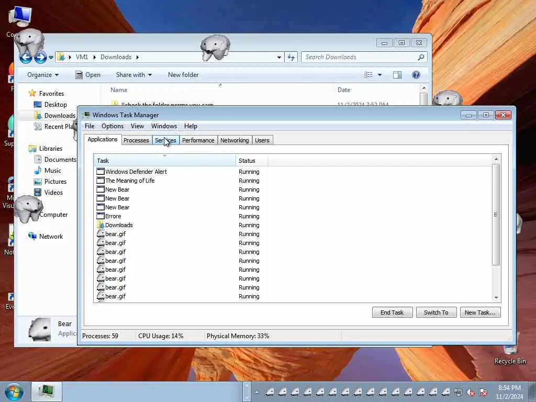Open the File menu in Task Manager
The width and height of the screenshot is (536, 402).
pyautogui.click(x=90, y=126)
